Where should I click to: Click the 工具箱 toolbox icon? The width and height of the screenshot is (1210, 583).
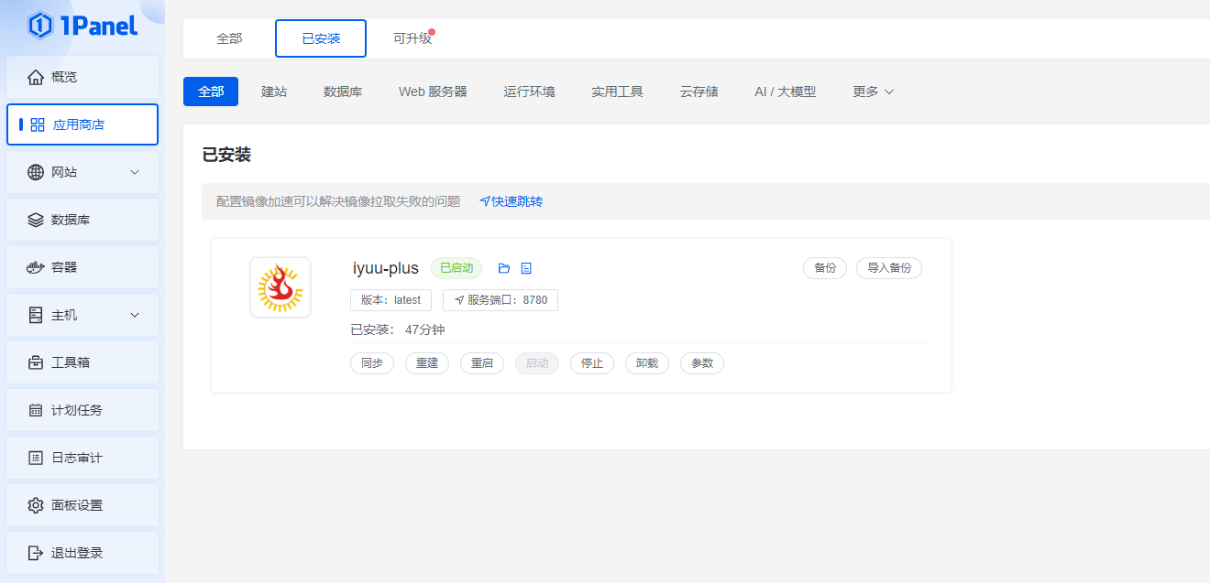tap(36, 362)
